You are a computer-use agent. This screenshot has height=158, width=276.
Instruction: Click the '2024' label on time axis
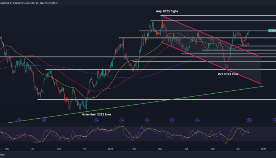[263, 148]
